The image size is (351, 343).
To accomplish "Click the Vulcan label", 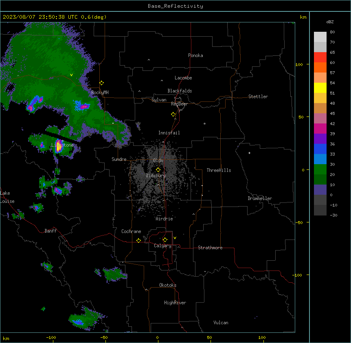I will click(221, 323).
